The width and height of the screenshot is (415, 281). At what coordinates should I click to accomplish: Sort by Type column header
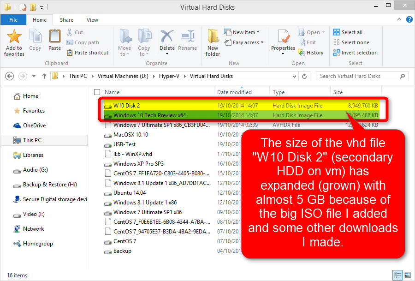279,92
